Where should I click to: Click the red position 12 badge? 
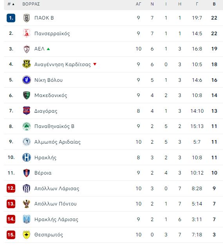coord(11,188)
